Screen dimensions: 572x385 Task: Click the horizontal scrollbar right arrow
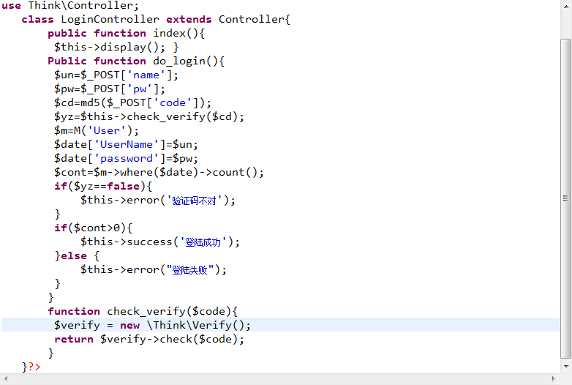coord(554,378)
